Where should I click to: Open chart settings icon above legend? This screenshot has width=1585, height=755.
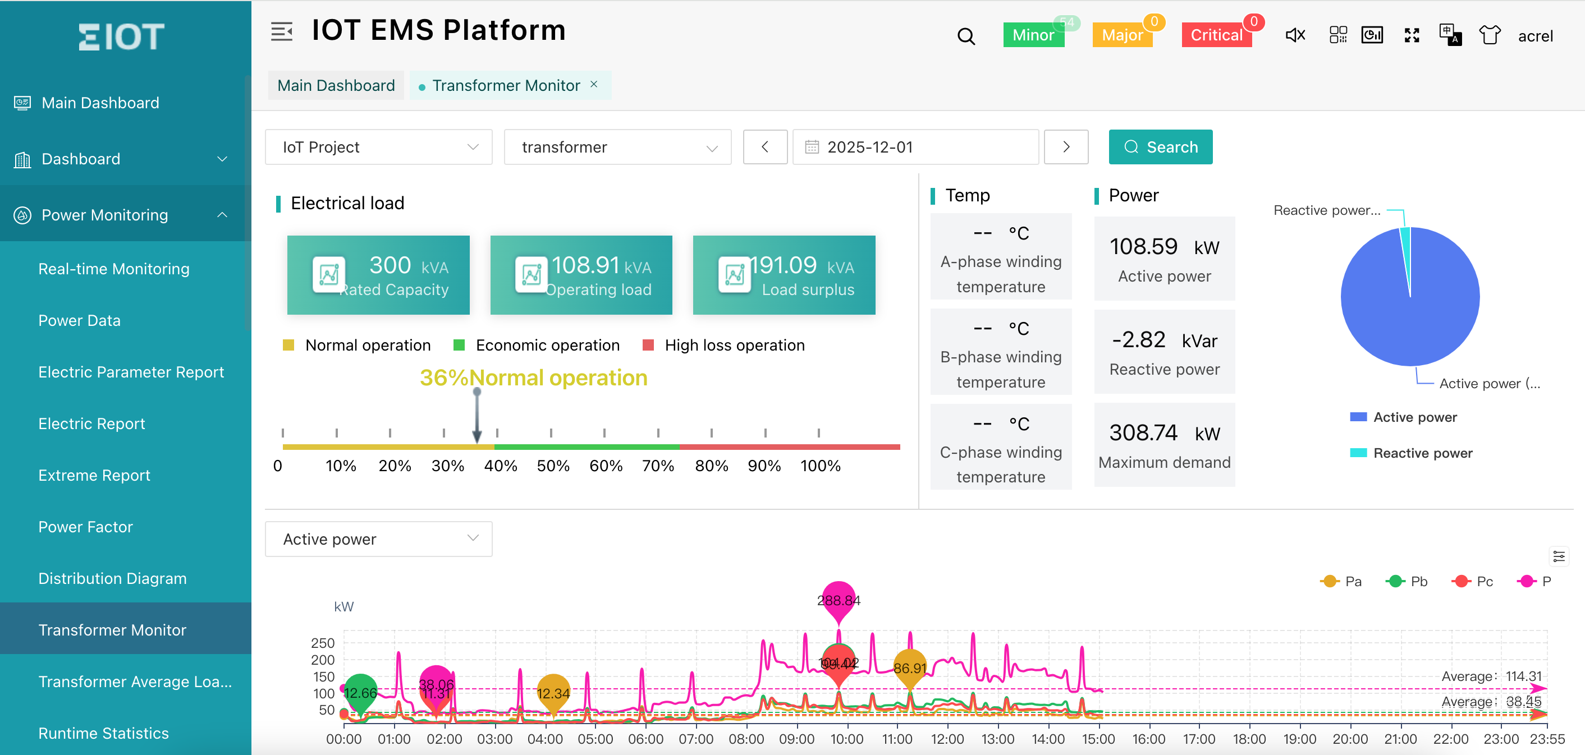pos(1559,556)
